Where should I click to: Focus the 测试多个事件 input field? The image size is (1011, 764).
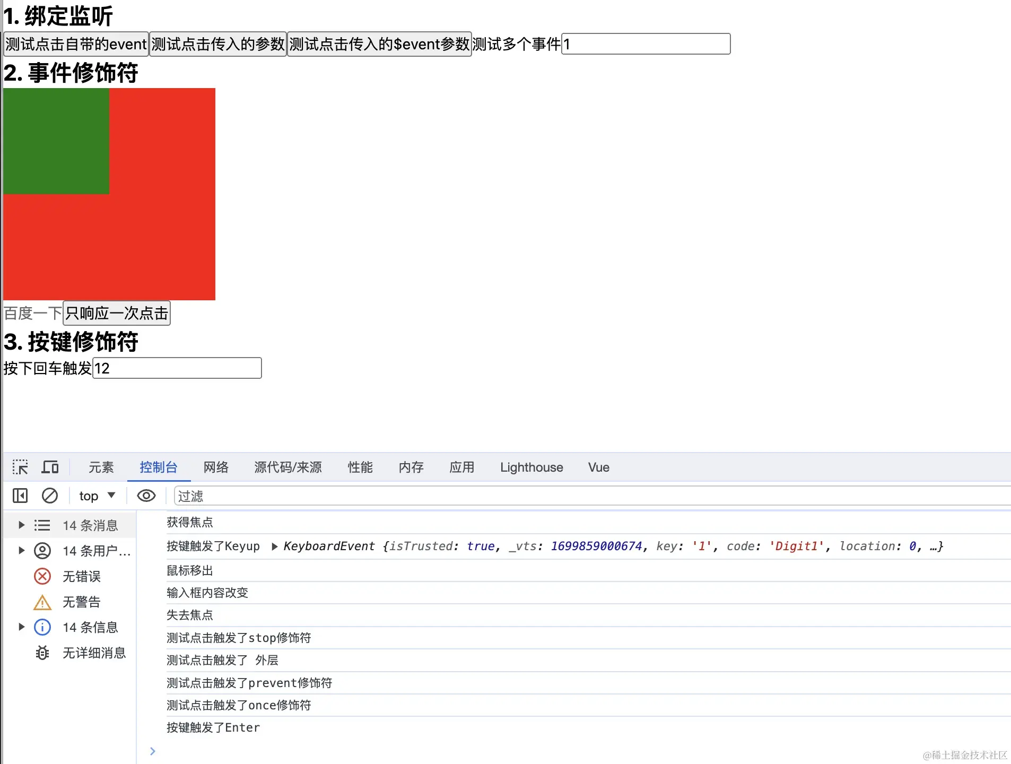(646, 44)
